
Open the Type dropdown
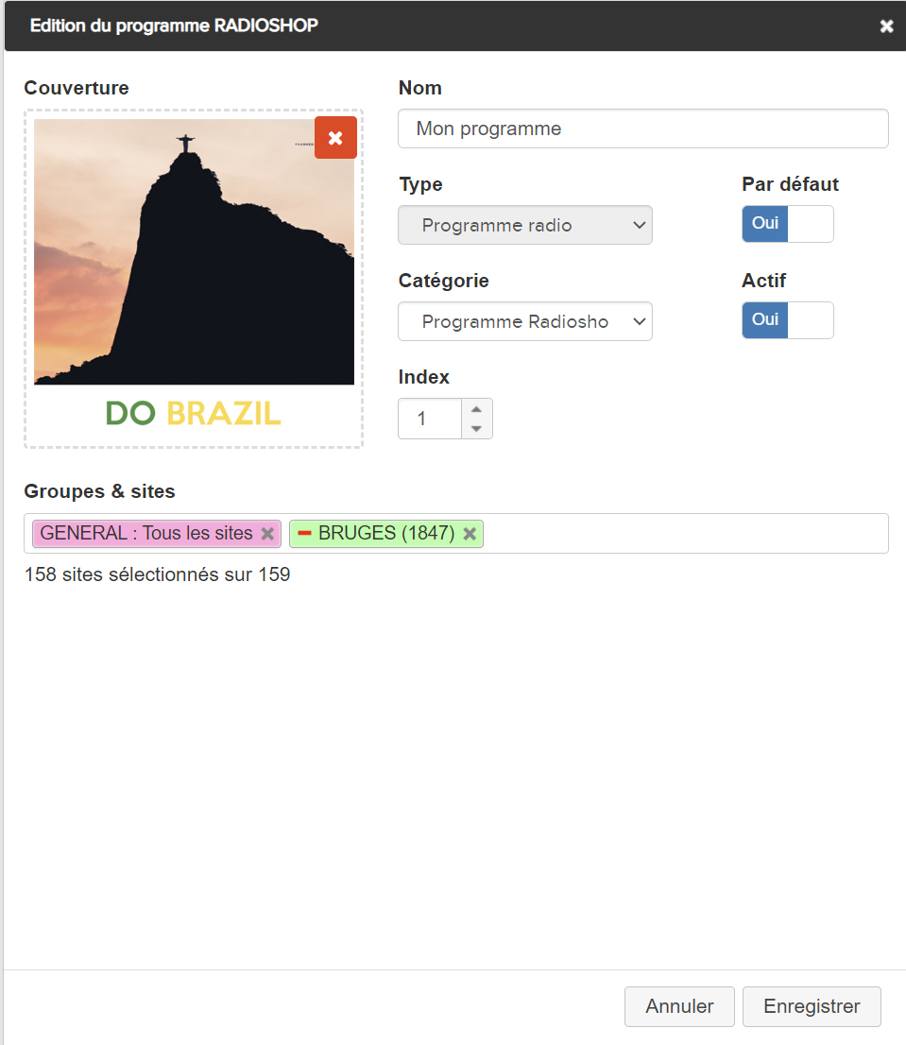[x=525, y=225]
